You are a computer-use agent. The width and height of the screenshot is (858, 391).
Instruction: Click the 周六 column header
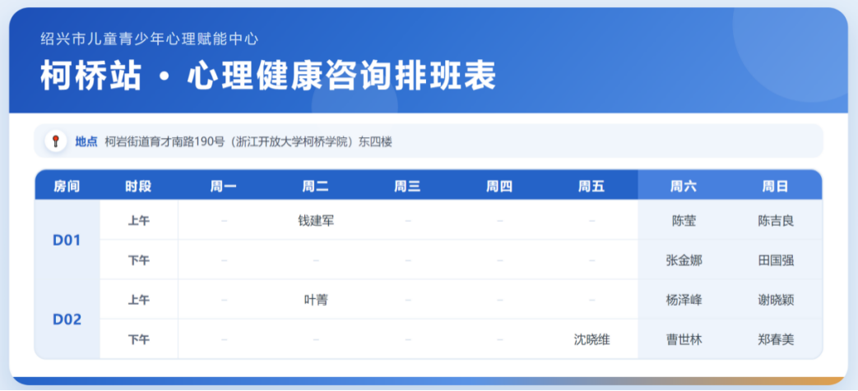coord(684,186)
